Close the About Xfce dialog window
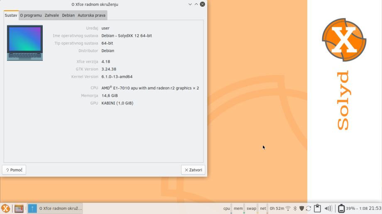 click(x=203, y=4)
